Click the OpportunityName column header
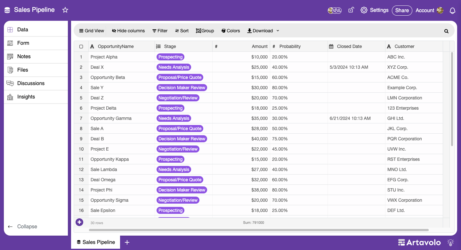The image size is (461, 250). click(122, 46)
